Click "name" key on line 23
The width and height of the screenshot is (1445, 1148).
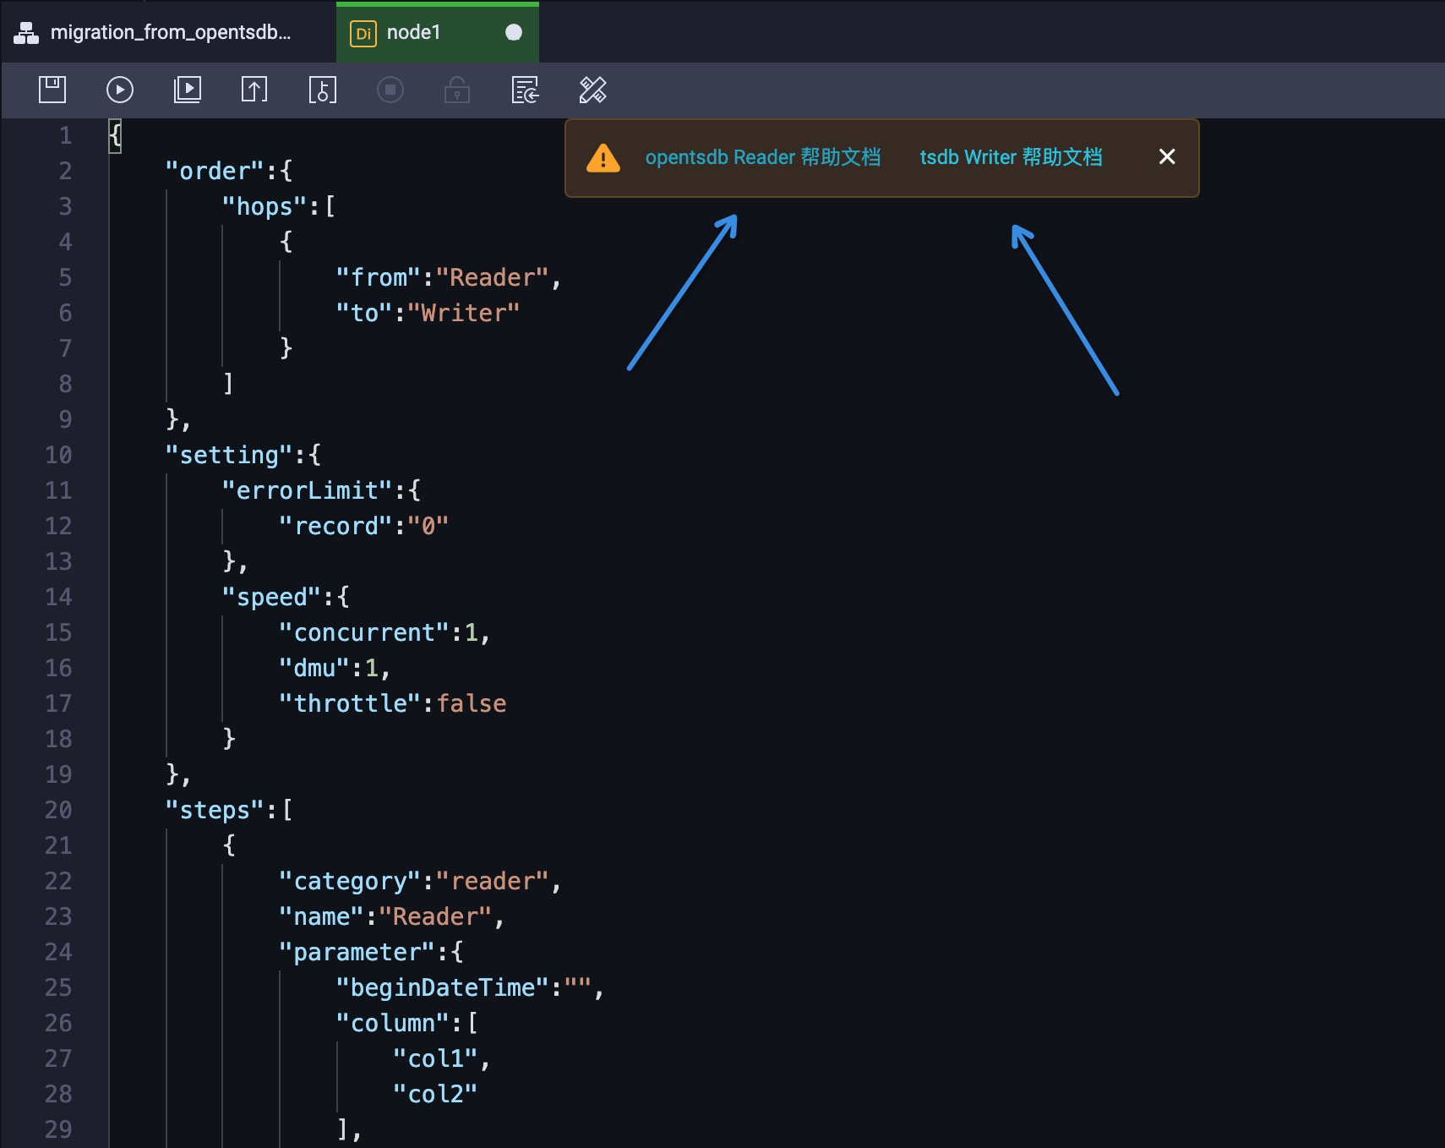click(322, 916)
